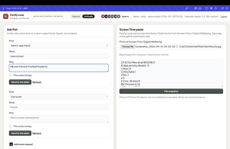Click the File snapshot button
Viewport: 230px width, 149px height.
pos(171,91)
